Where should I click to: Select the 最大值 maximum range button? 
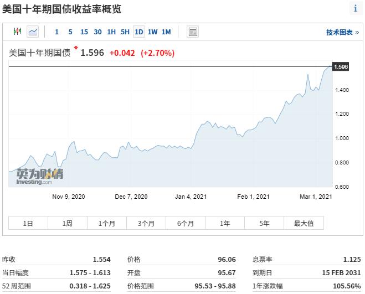click(304, 223)
